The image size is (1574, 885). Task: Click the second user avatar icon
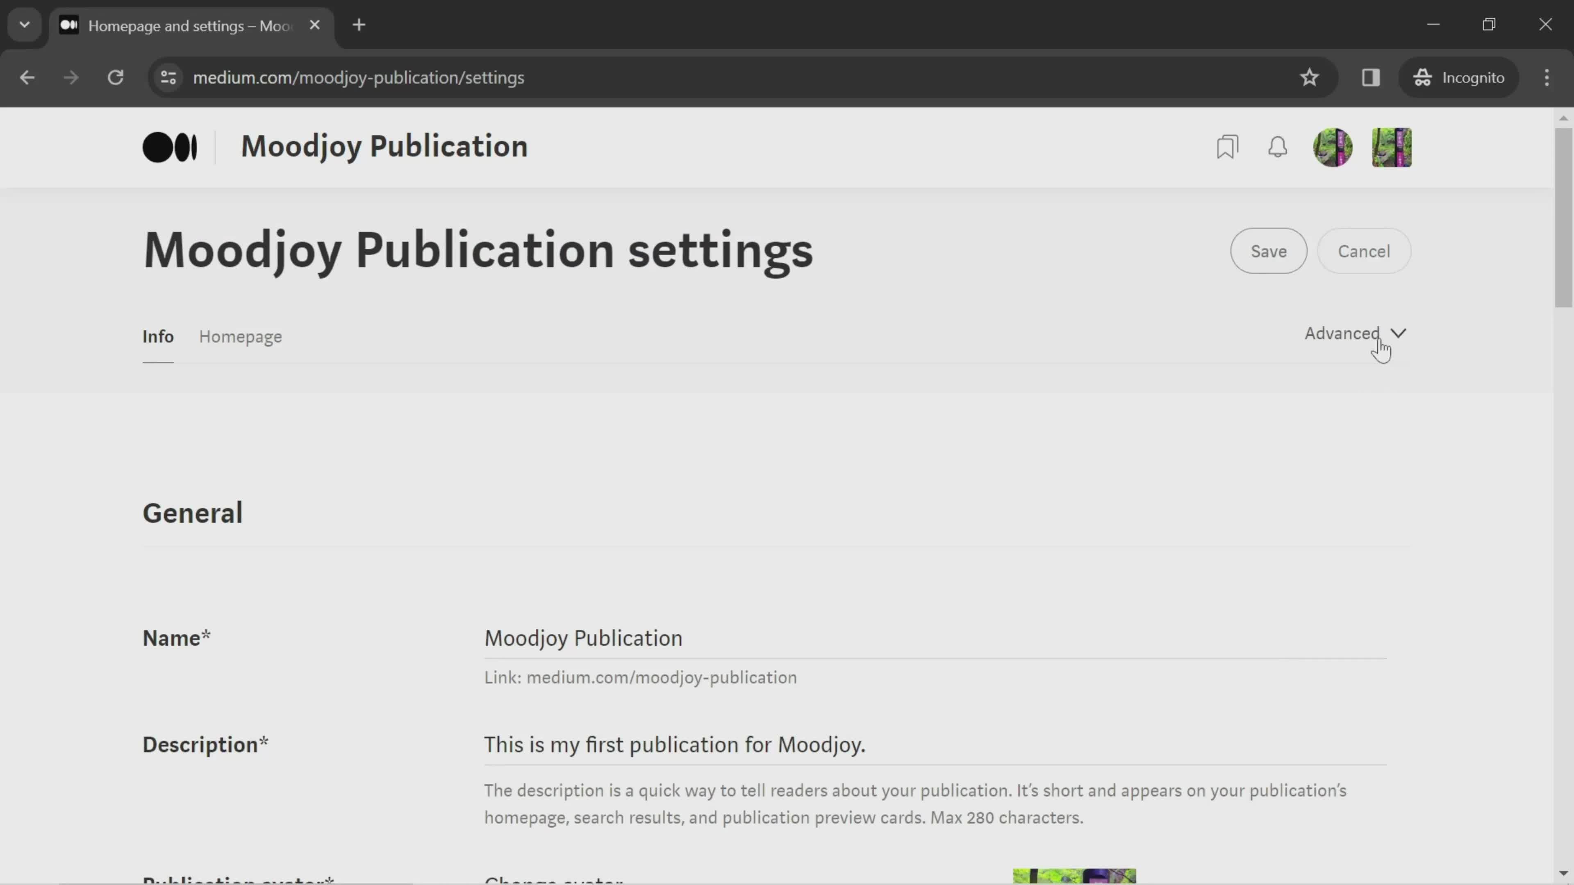coord(1394,147)
